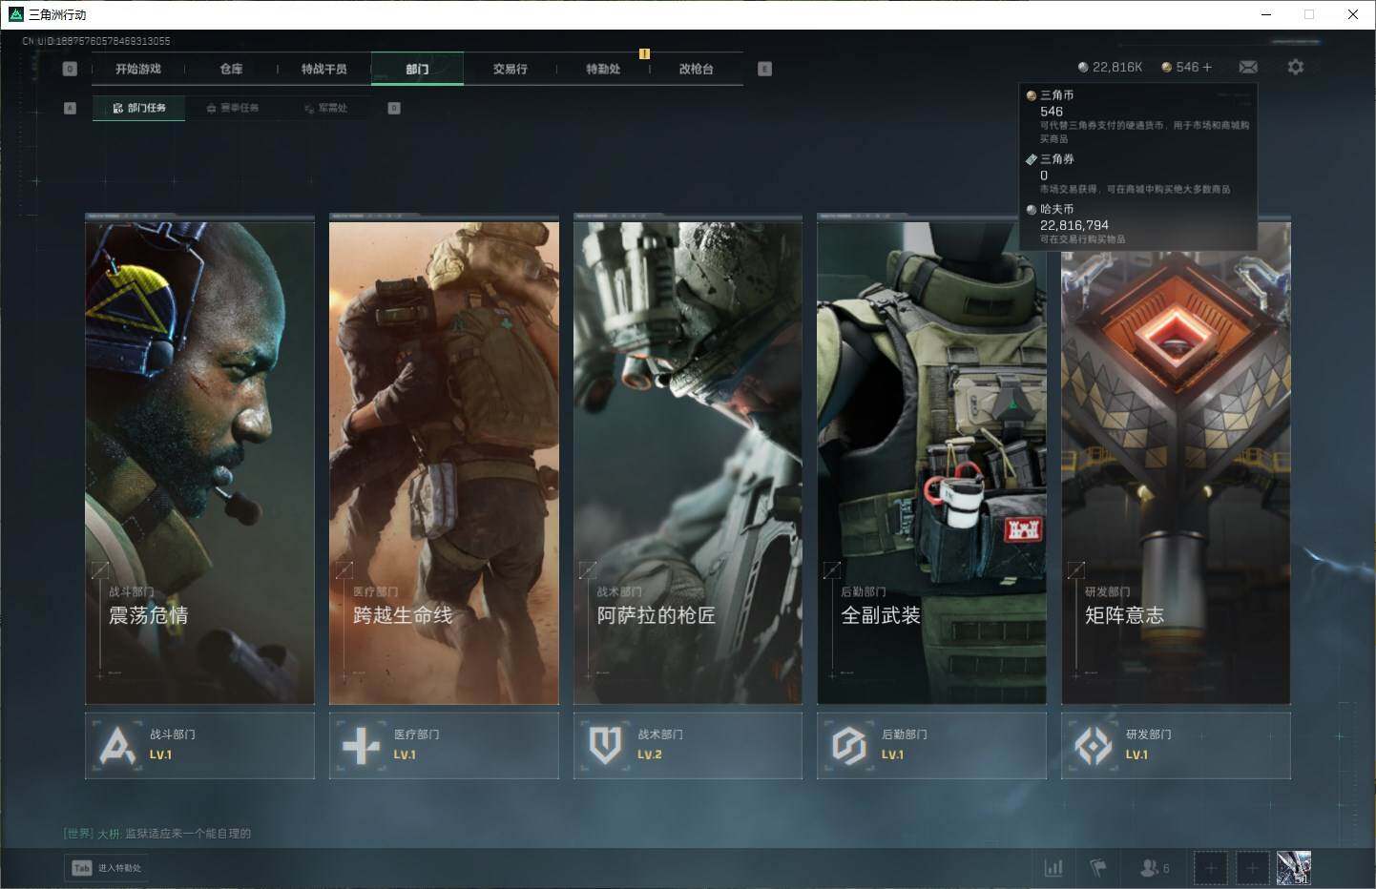Screen dimensions: 1376x889
Task: Click the 后勤部门 hexagon emblem icon
Action: (x=848, y=745)
